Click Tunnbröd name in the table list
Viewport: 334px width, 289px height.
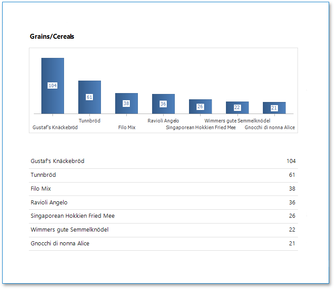(43, 175)
